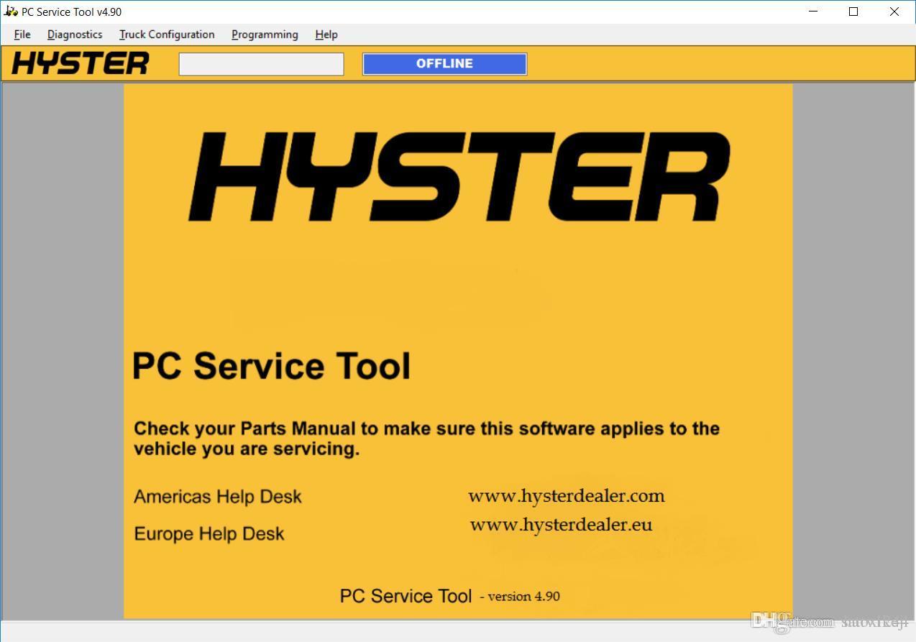916x642 pixels.
Task: Close the PC Service Tool window
Action: [x=894, y=12]
